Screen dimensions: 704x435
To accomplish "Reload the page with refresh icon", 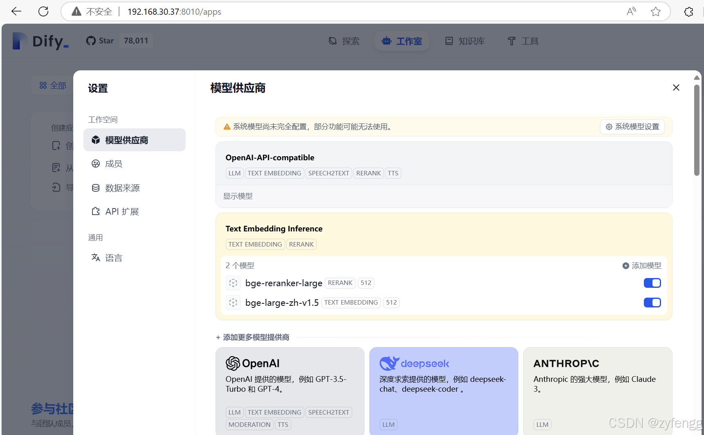I will 43,11.
